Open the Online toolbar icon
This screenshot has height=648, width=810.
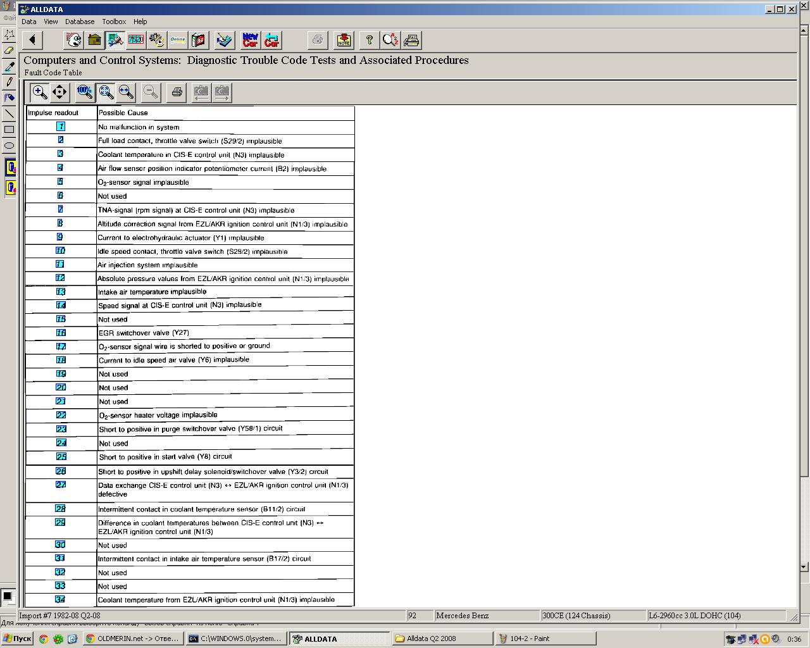pos(178,40)
